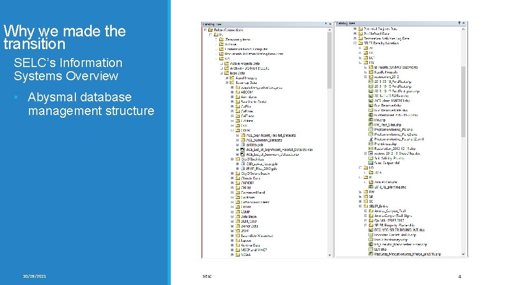
Task: Expand the CalFire folder
Action: (232, 106)
